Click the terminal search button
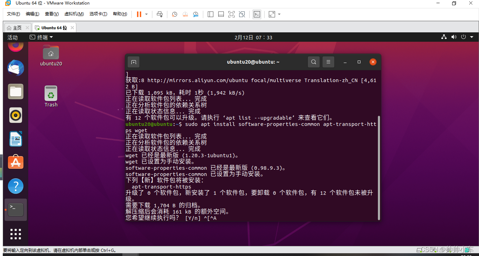The image size is (479, 256). tap(314, 62)
